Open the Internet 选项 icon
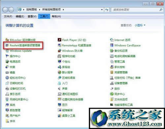 [112, 40]
